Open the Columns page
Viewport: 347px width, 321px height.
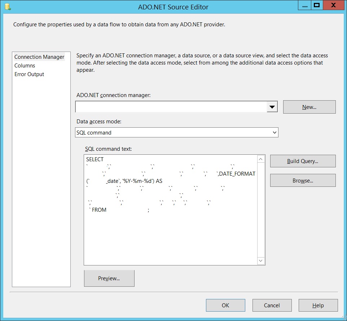(25, 66)
